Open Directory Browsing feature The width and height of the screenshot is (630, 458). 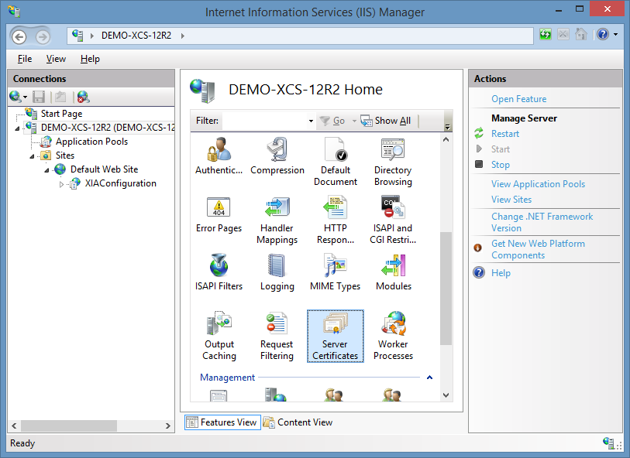393,162
